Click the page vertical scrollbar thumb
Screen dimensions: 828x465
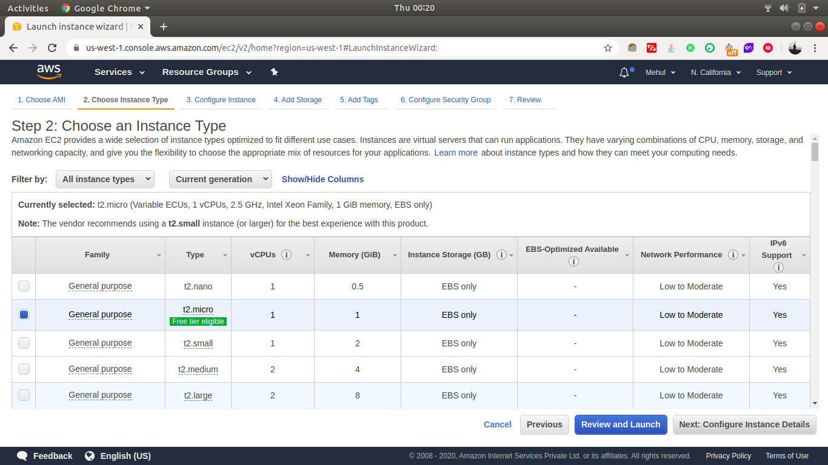pos(815,152)
